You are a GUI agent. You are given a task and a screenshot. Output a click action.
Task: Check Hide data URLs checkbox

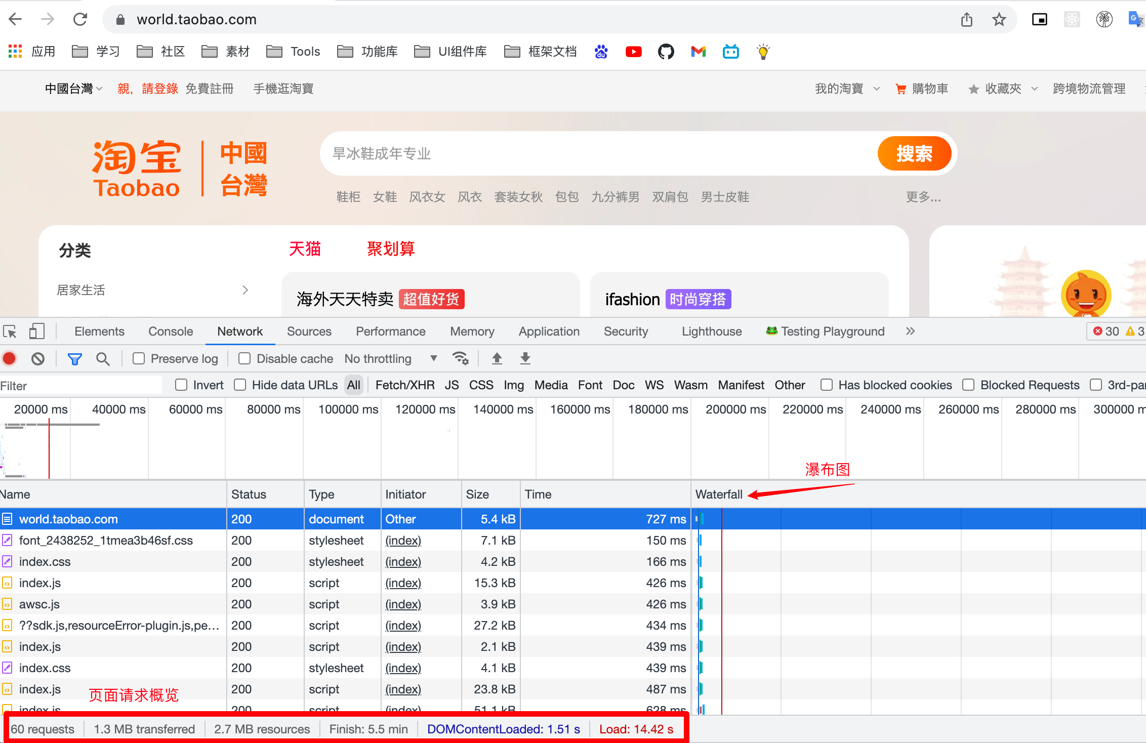click(240, 385)
